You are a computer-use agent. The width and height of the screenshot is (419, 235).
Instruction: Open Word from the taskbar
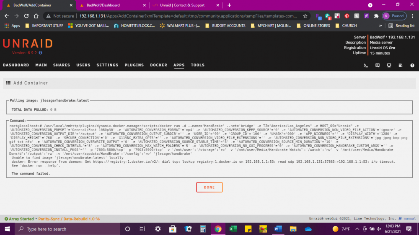pos(278,229)
